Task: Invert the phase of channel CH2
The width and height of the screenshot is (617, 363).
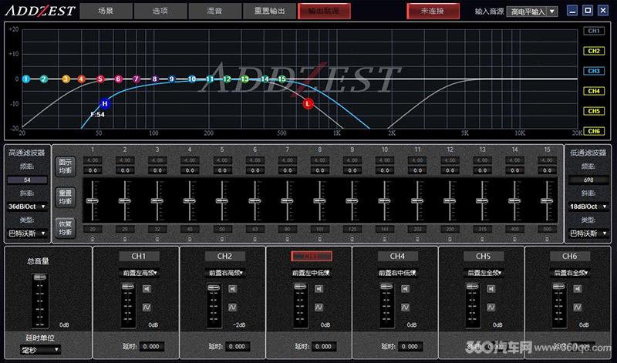Action: pos(233,308)
